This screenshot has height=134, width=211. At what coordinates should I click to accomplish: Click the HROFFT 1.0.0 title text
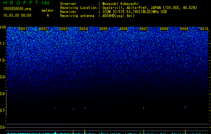coord(26,3)
